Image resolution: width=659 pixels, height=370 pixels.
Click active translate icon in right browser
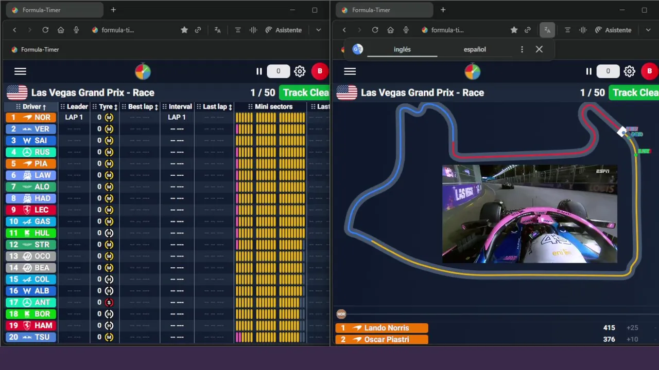tap(547, 30)
